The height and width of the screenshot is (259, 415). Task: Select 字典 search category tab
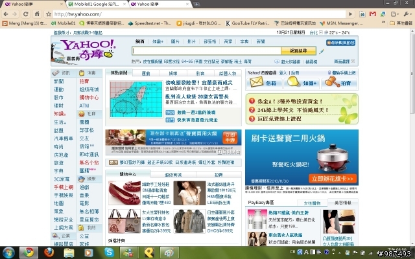click(244, 41)
